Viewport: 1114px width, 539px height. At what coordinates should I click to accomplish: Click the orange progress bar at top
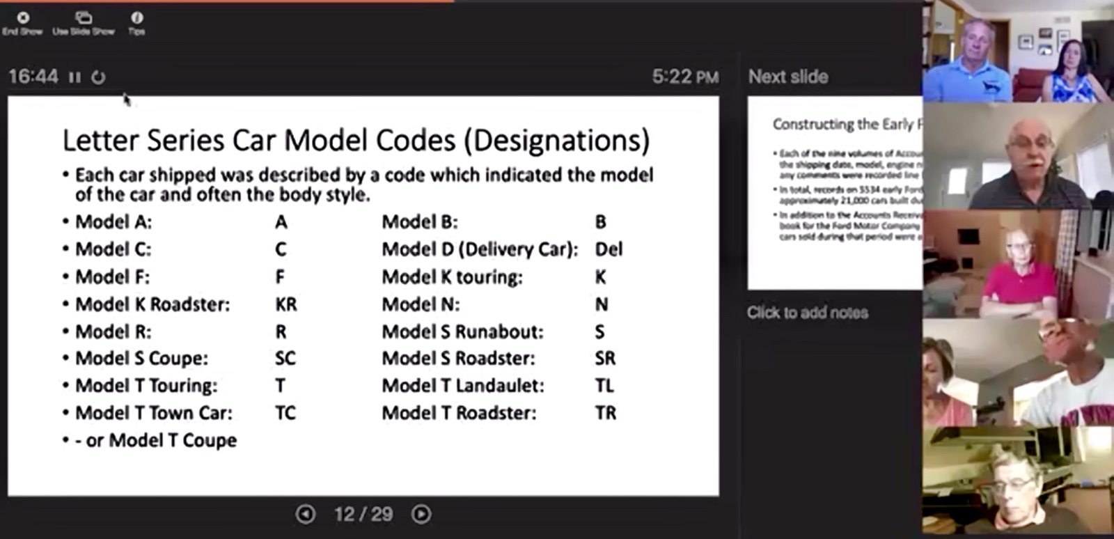tap(226, 1)
